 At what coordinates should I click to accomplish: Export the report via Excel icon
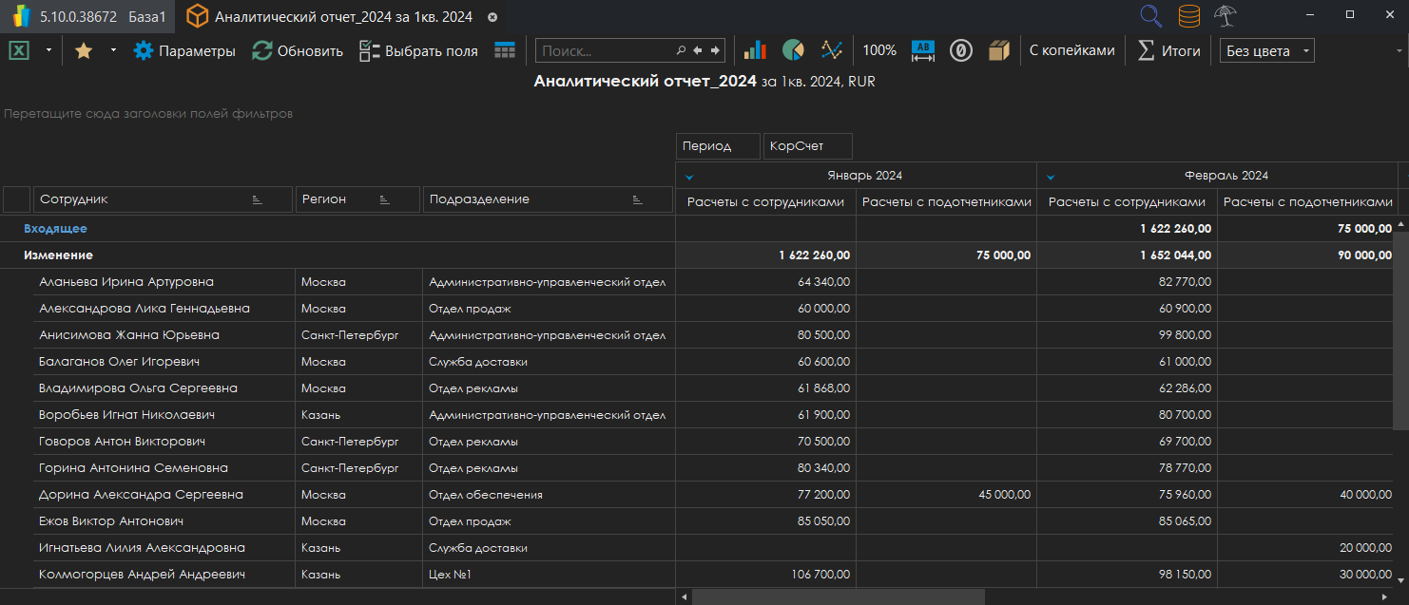click(19, 51)
